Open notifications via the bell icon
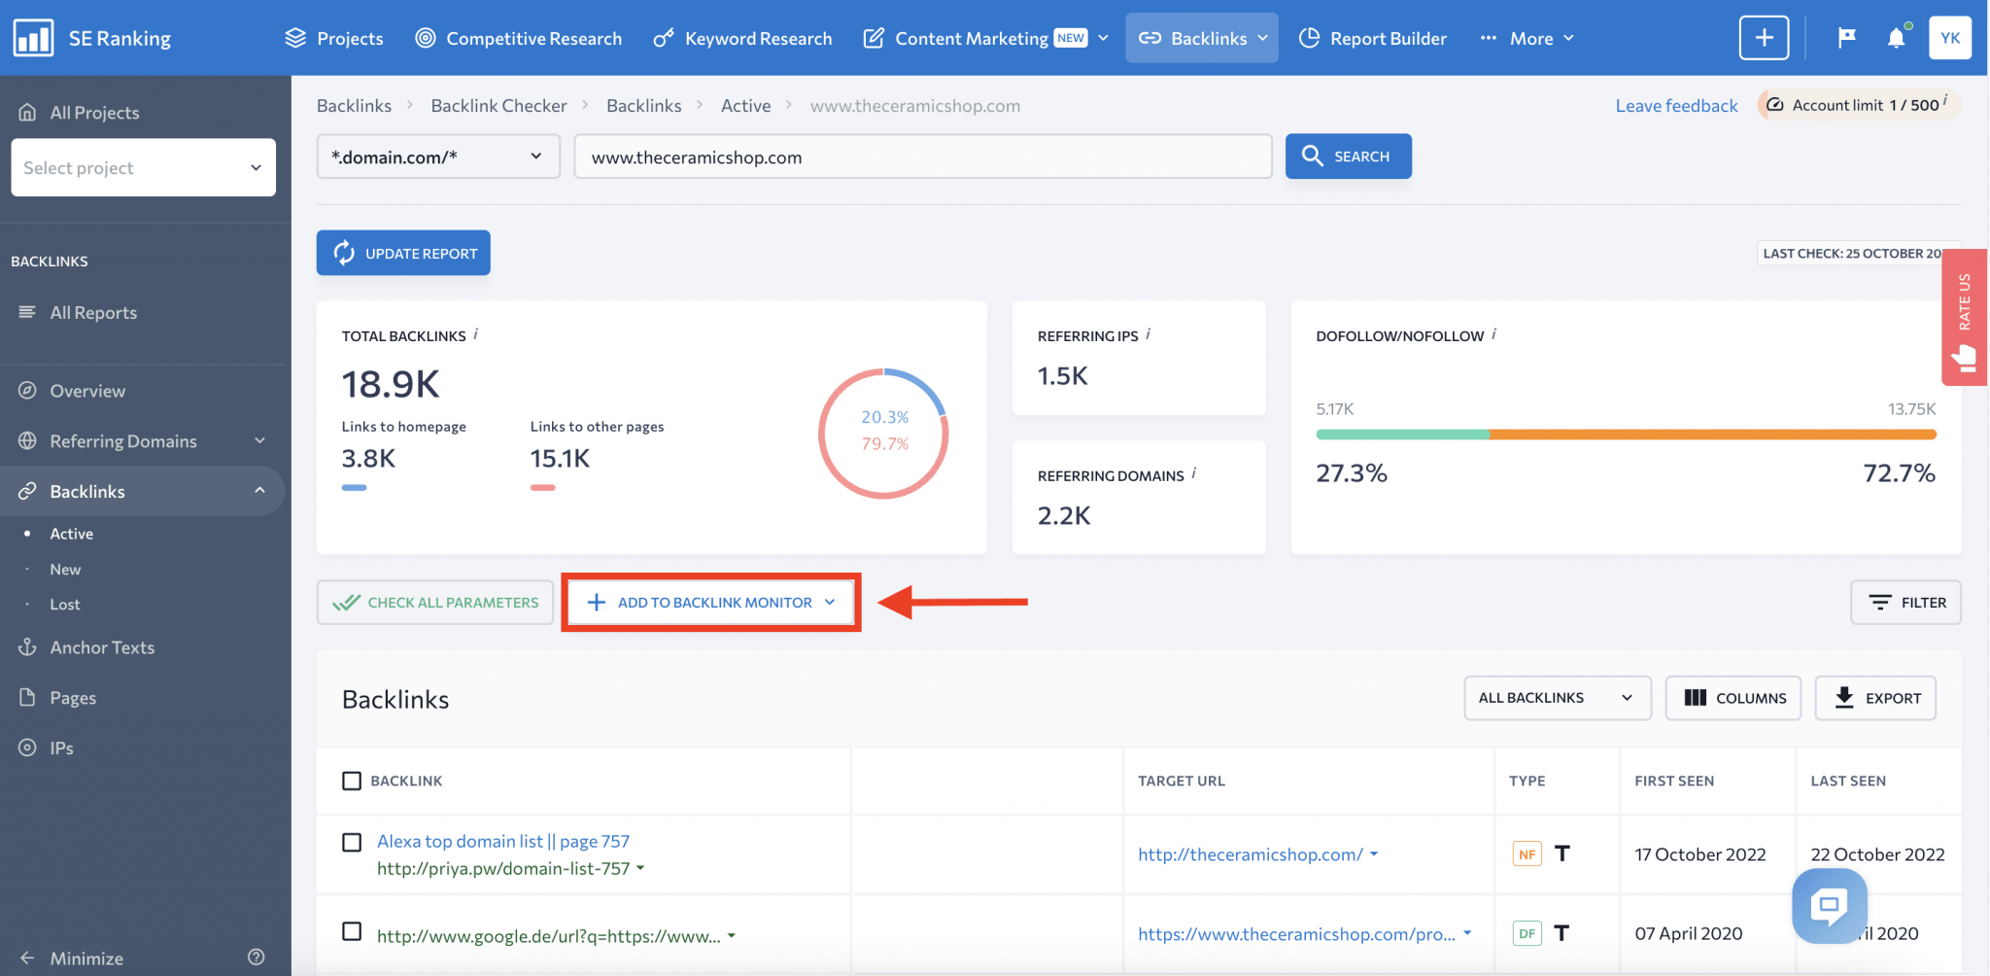 point(1897,38)
